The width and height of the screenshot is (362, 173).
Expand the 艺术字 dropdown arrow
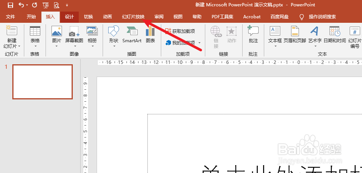pos(315,46)
